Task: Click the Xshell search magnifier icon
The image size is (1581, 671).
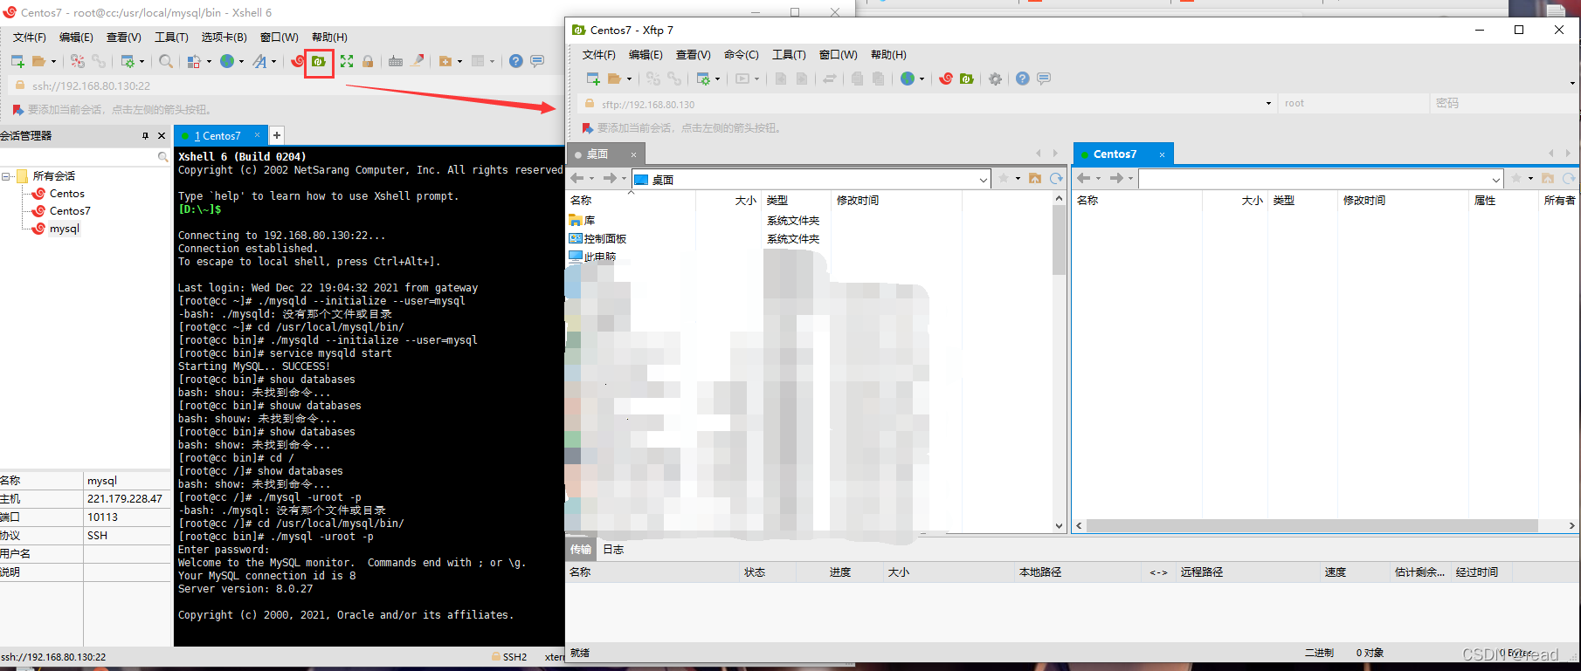Action: point(166,61)
